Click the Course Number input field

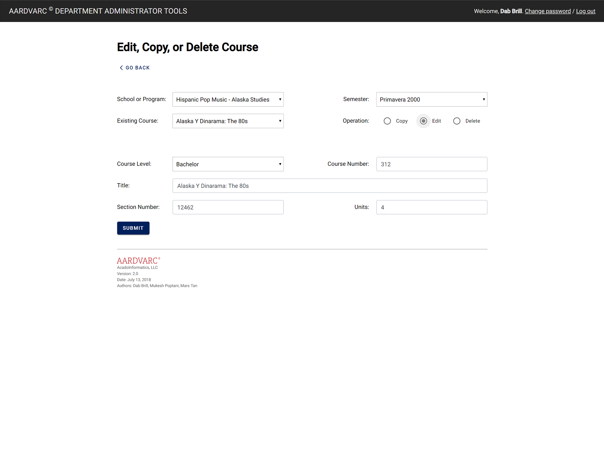(432, 164)
